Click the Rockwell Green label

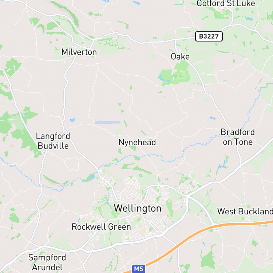tap(101, 227)
